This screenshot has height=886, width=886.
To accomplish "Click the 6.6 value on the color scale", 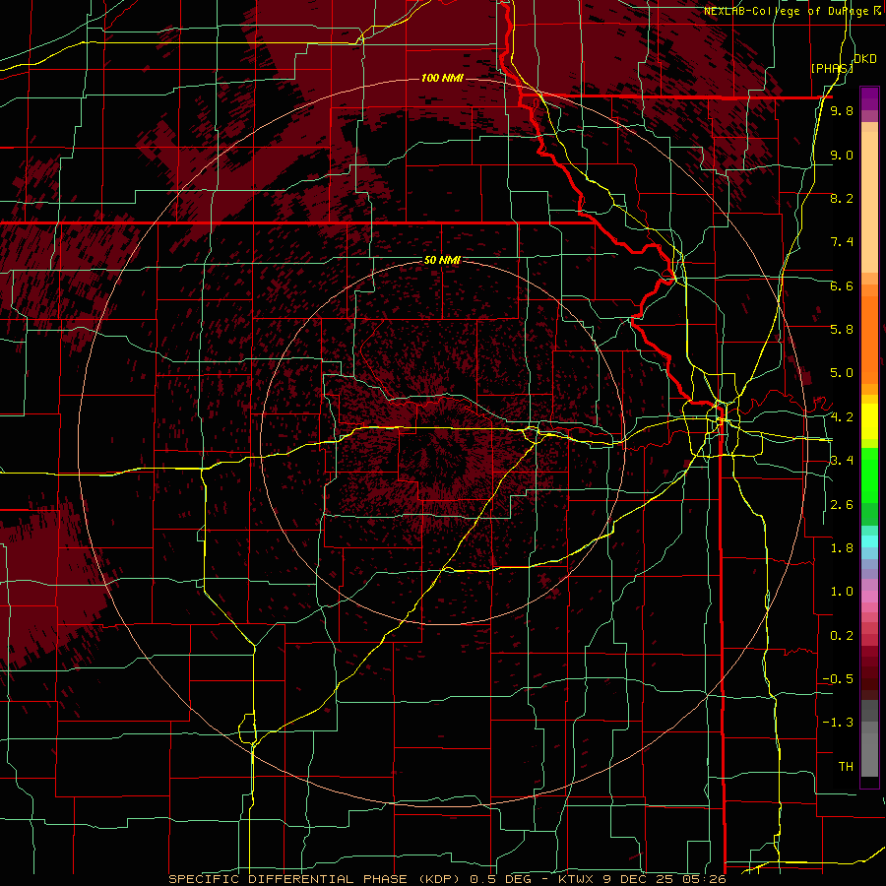I will 842,285.
